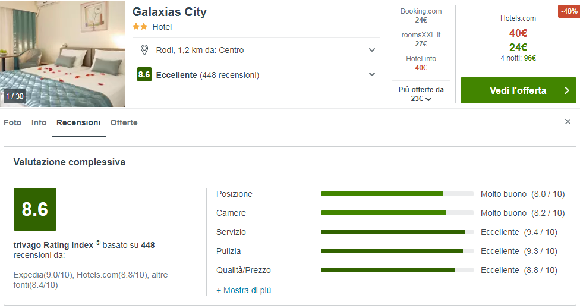Viewport: 580px width, 308px height.
Task: Expand the location details chevron
Action: (x=372, y=50)
